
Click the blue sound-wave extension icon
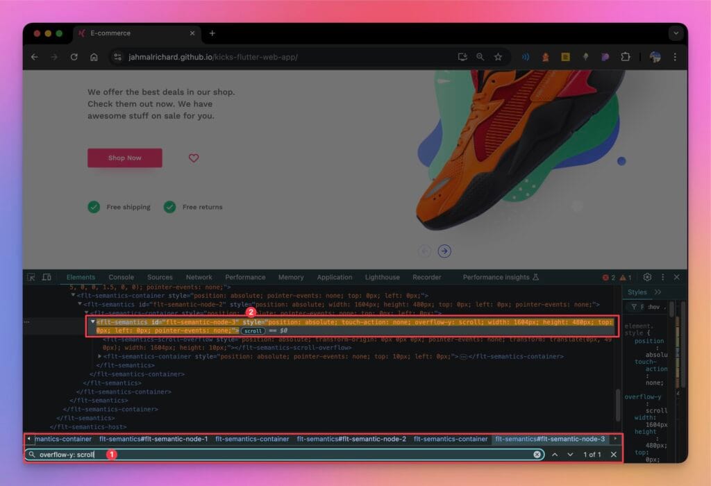pos(526,57)
